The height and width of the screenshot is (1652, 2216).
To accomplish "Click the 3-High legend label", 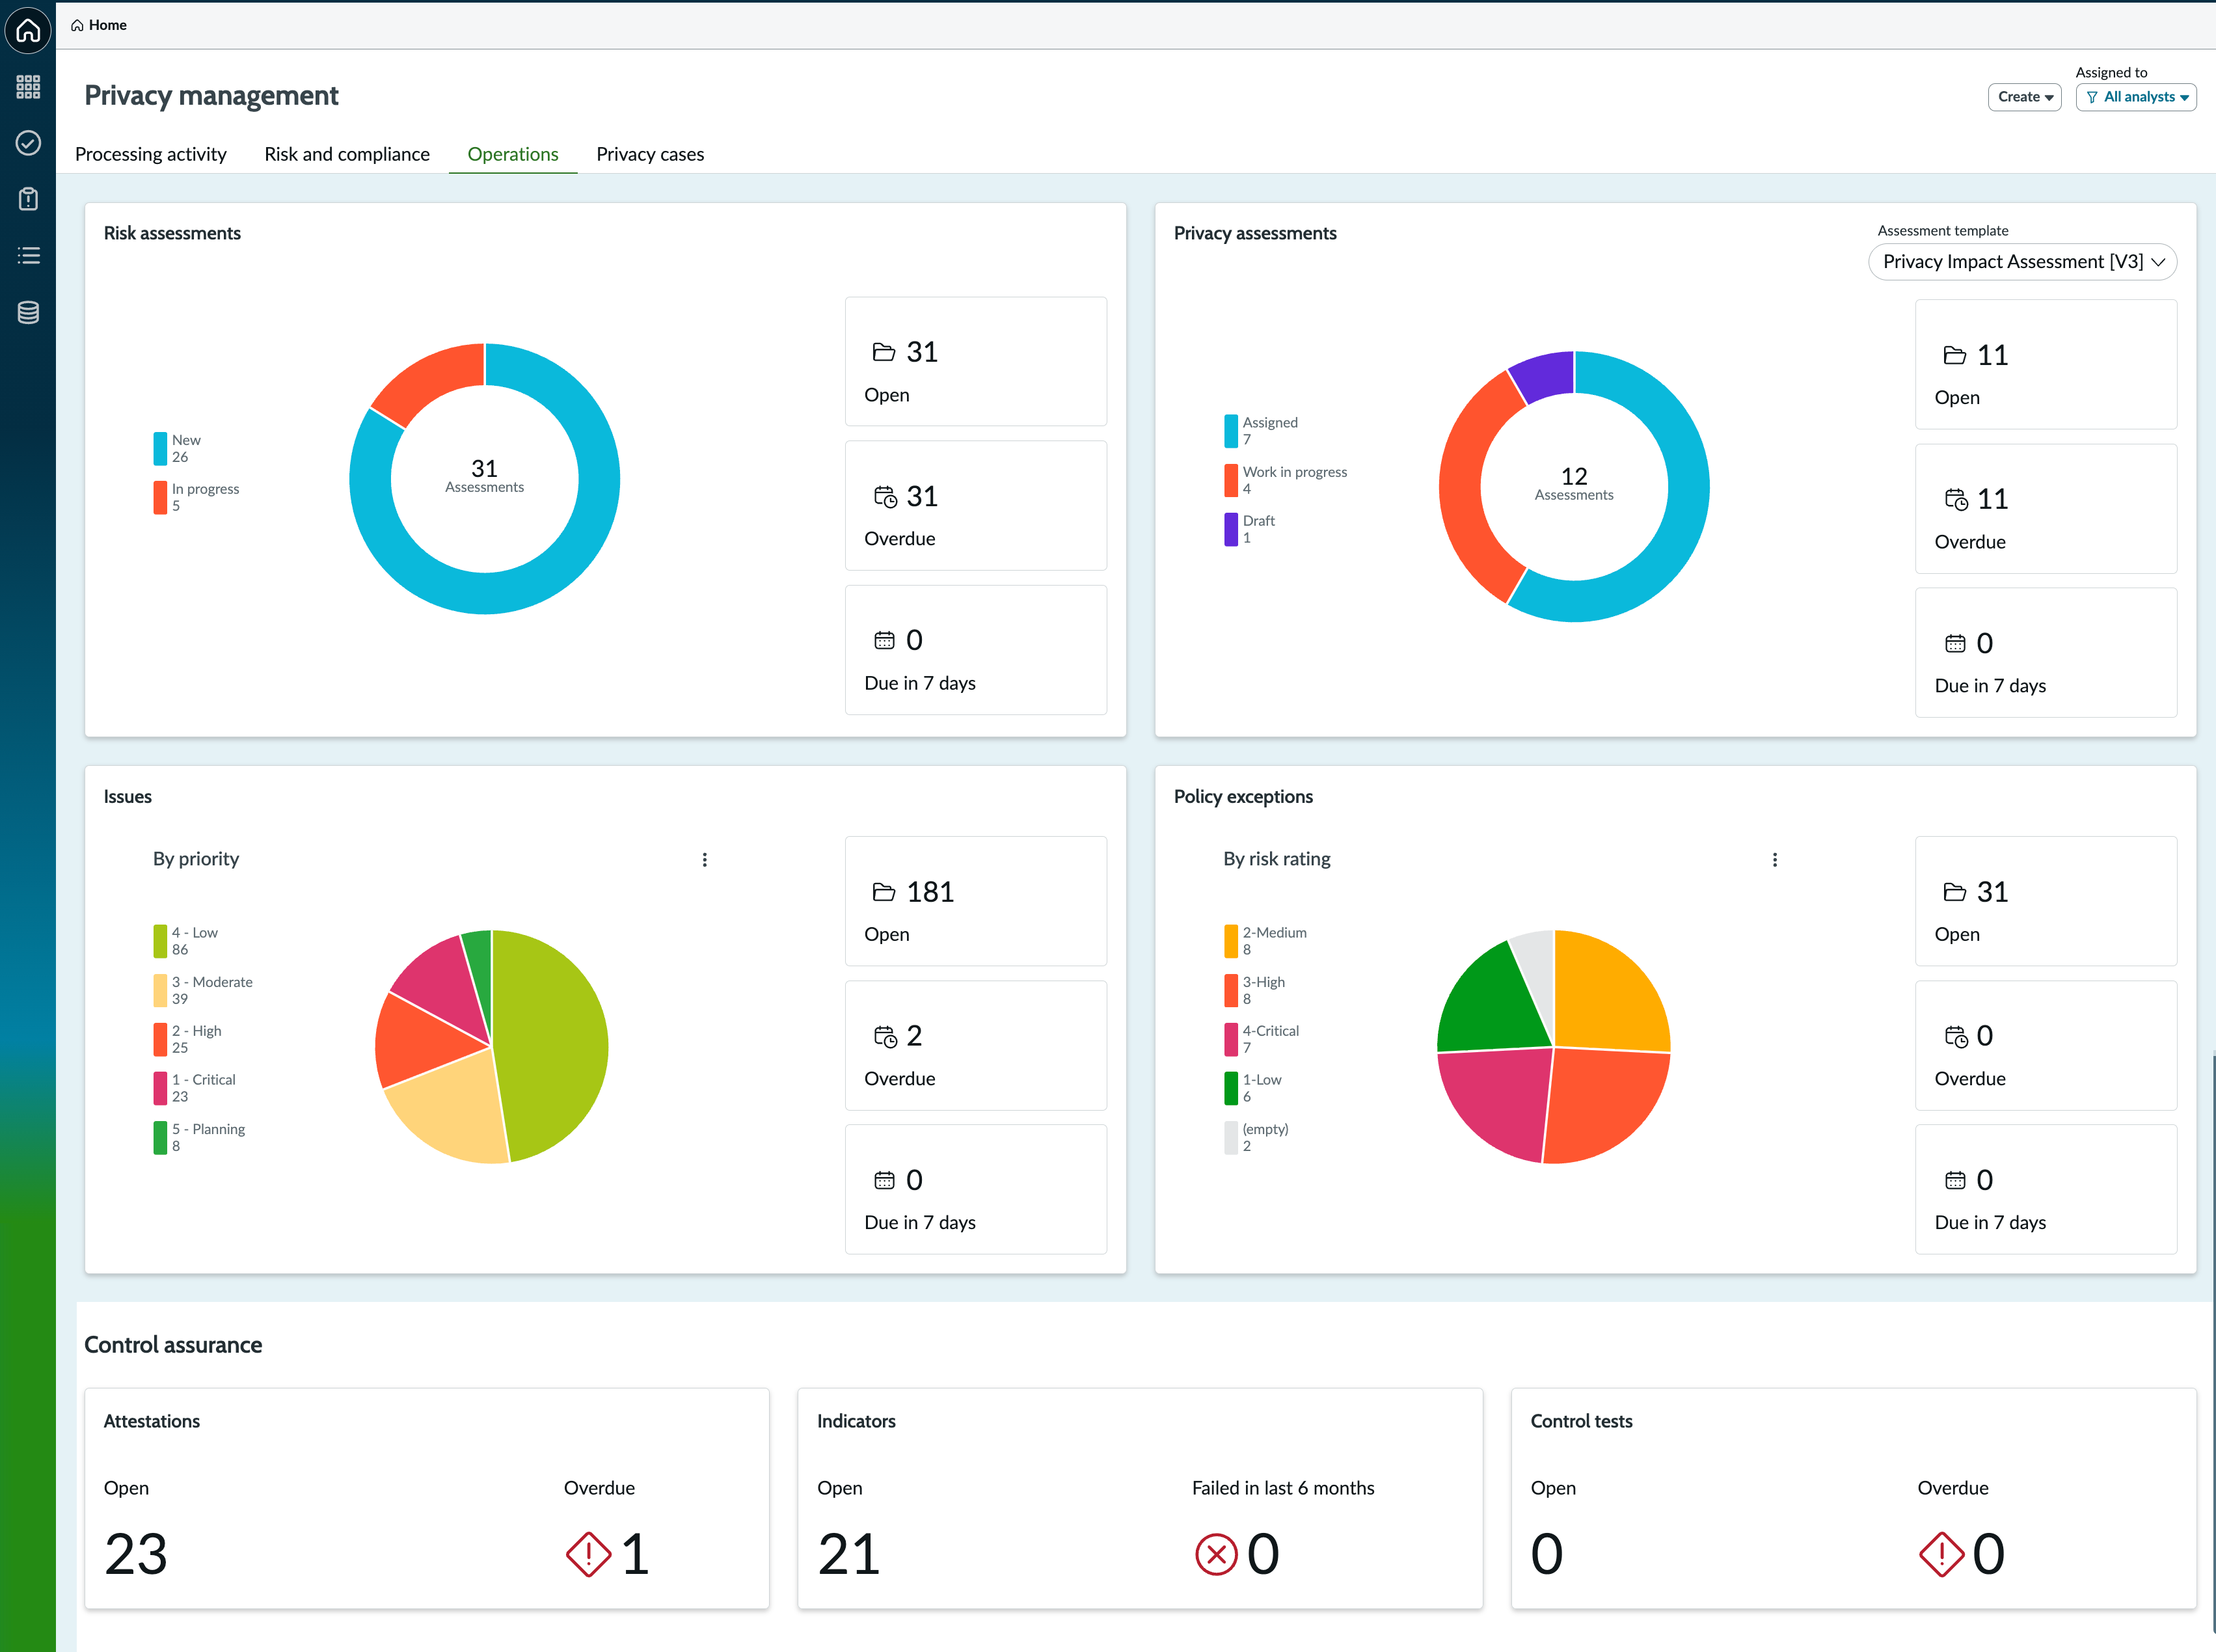I will 1264,982.
